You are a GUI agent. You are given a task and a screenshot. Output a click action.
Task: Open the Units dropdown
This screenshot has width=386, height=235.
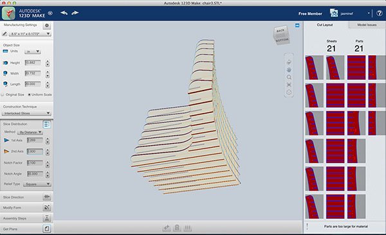coord(33,51)
